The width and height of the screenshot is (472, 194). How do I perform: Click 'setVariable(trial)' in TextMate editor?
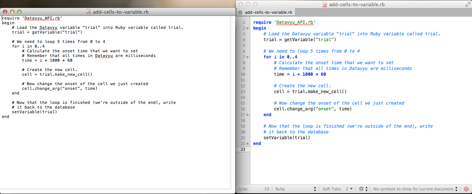coord(287,138)
